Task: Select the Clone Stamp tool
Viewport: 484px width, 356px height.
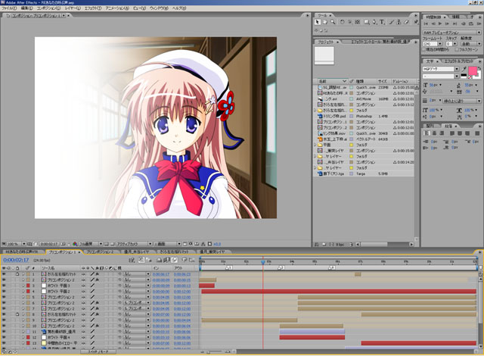Action: pos(399,22)
